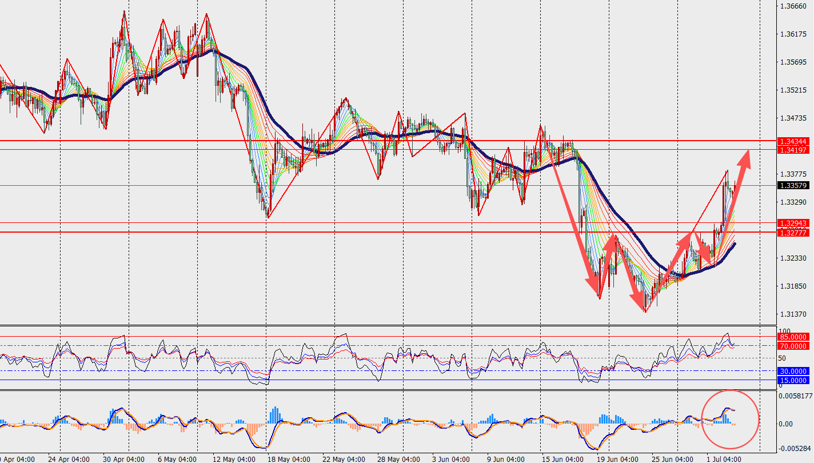
Task: Click the red 1.32777 price level tag
Action: point(793,232)
